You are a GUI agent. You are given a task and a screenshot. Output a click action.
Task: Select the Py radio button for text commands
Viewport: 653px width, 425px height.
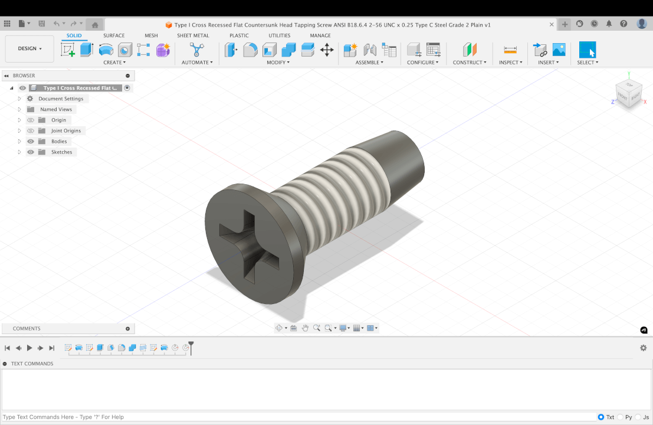621,417
